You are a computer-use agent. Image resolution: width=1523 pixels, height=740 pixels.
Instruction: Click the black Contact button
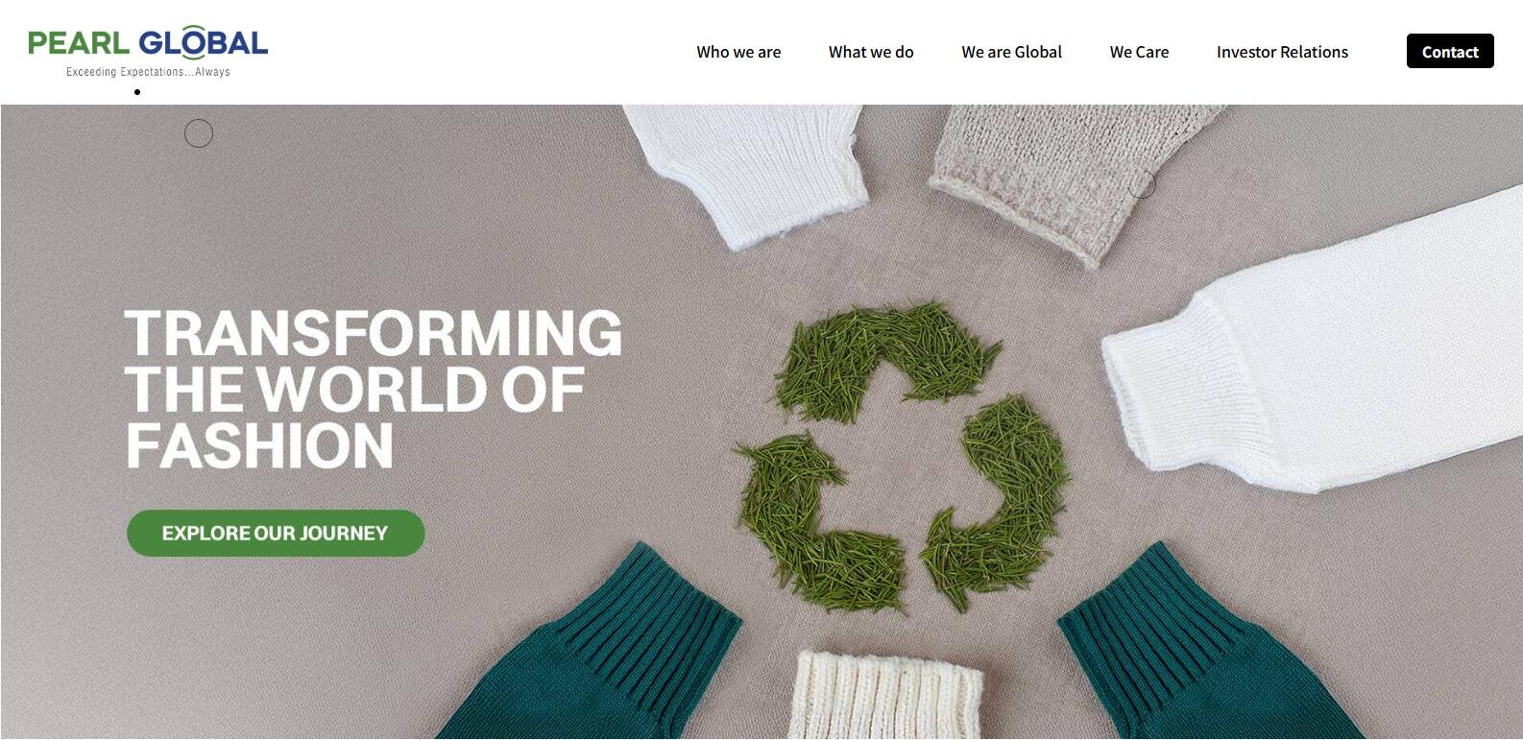1450,51
